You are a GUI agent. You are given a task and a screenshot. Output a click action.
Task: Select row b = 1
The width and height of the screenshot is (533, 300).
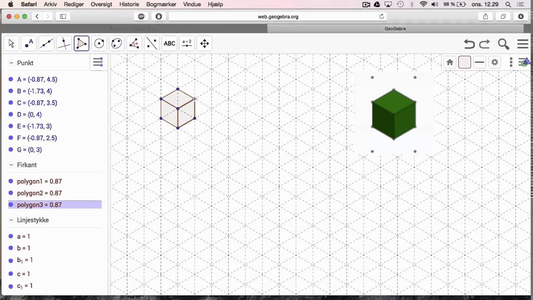point(55,248)
